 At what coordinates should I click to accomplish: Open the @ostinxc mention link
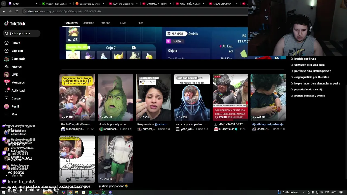click(162, 124)
